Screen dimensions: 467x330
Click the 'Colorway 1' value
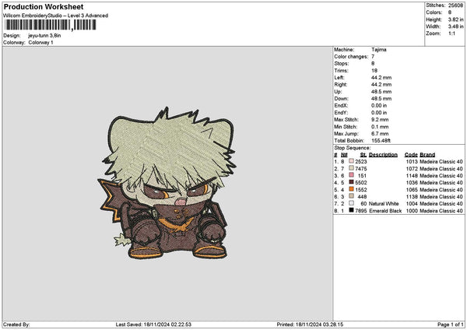(x=40, y=43)
